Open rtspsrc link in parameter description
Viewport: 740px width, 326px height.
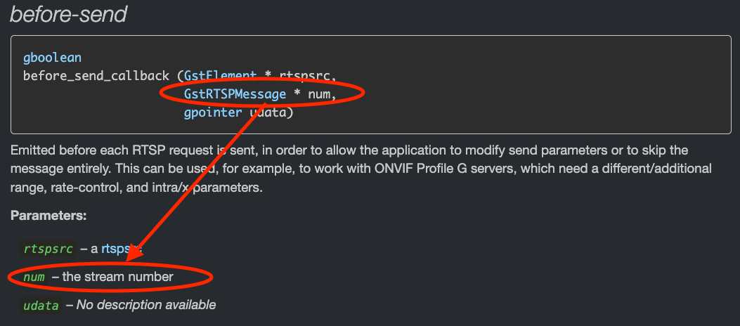click(122, 249)
